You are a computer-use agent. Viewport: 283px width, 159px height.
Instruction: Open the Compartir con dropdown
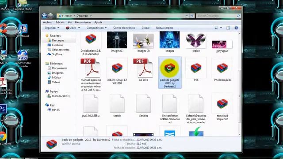coord(96,28)
